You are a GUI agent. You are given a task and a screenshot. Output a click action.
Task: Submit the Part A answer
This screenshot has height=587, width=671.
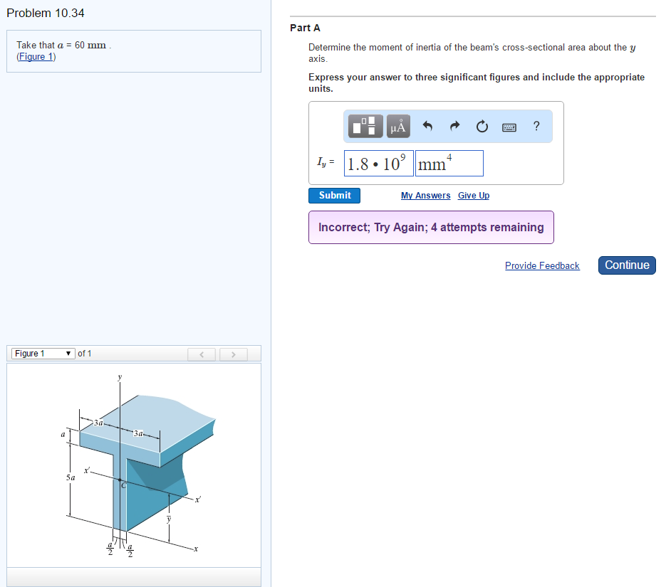point(334,195)
